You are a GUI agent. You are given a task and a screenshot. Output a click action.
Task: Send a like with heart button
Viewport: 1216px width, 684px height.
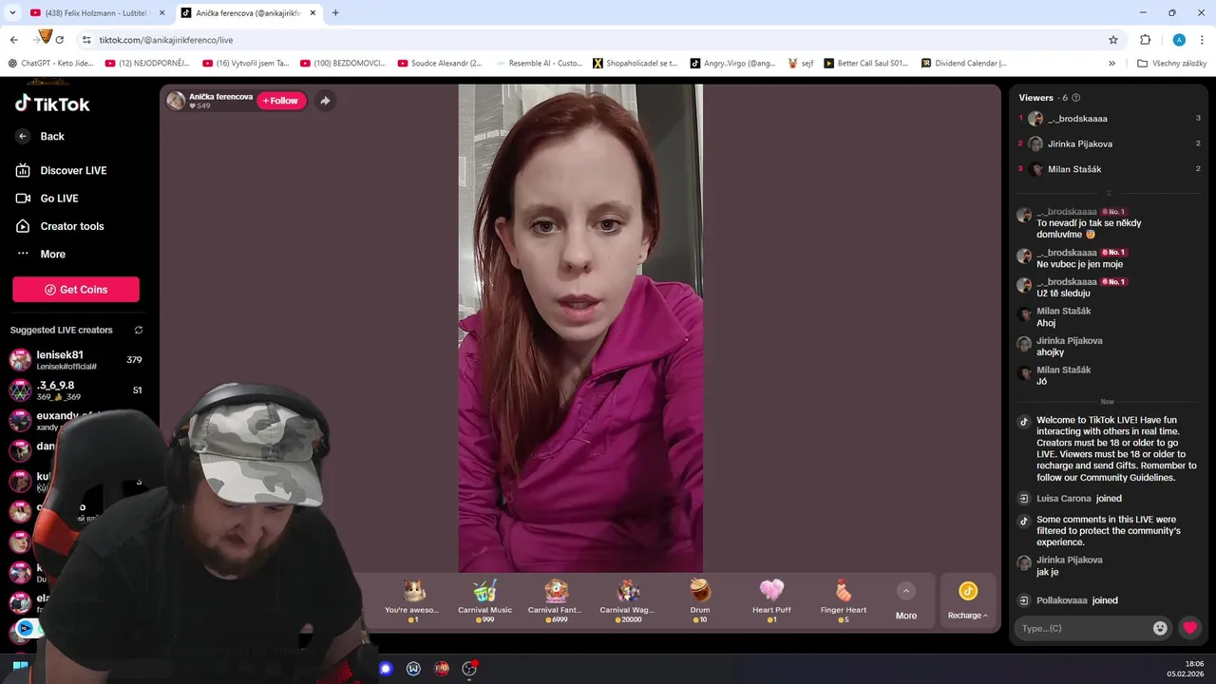(1189, 628)
